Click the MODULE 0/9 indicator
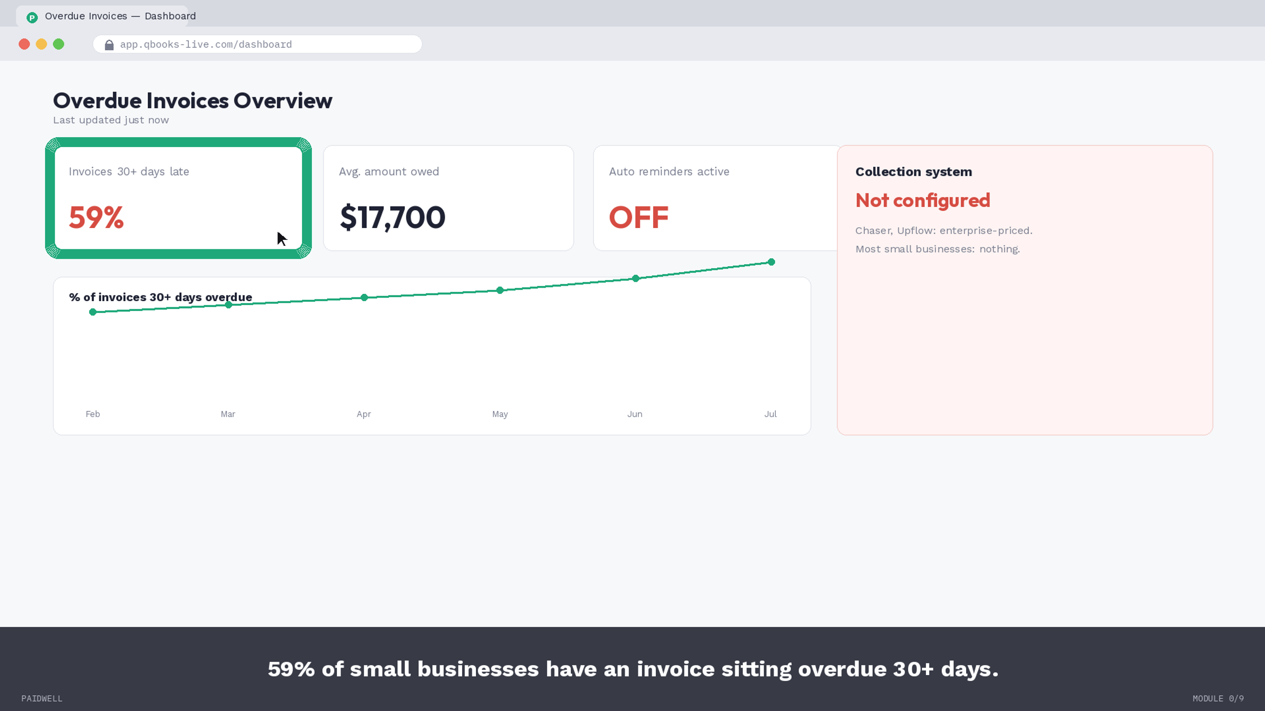 1218,698
